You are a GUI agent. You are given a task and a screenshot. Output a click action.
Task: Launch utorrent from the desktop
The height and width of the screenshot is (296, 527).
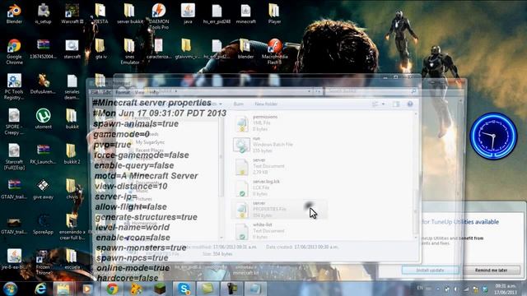(x=43, y=118)
